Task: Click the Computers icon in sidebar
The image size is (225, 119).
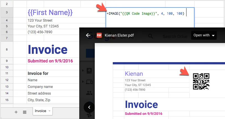Action: pyautogui.click(x=89, y=82)
